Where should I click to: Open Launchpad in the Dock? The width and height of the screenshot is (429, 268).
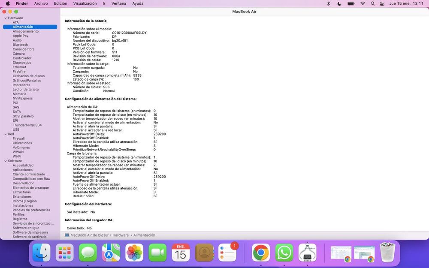click(x=65, y=253)
